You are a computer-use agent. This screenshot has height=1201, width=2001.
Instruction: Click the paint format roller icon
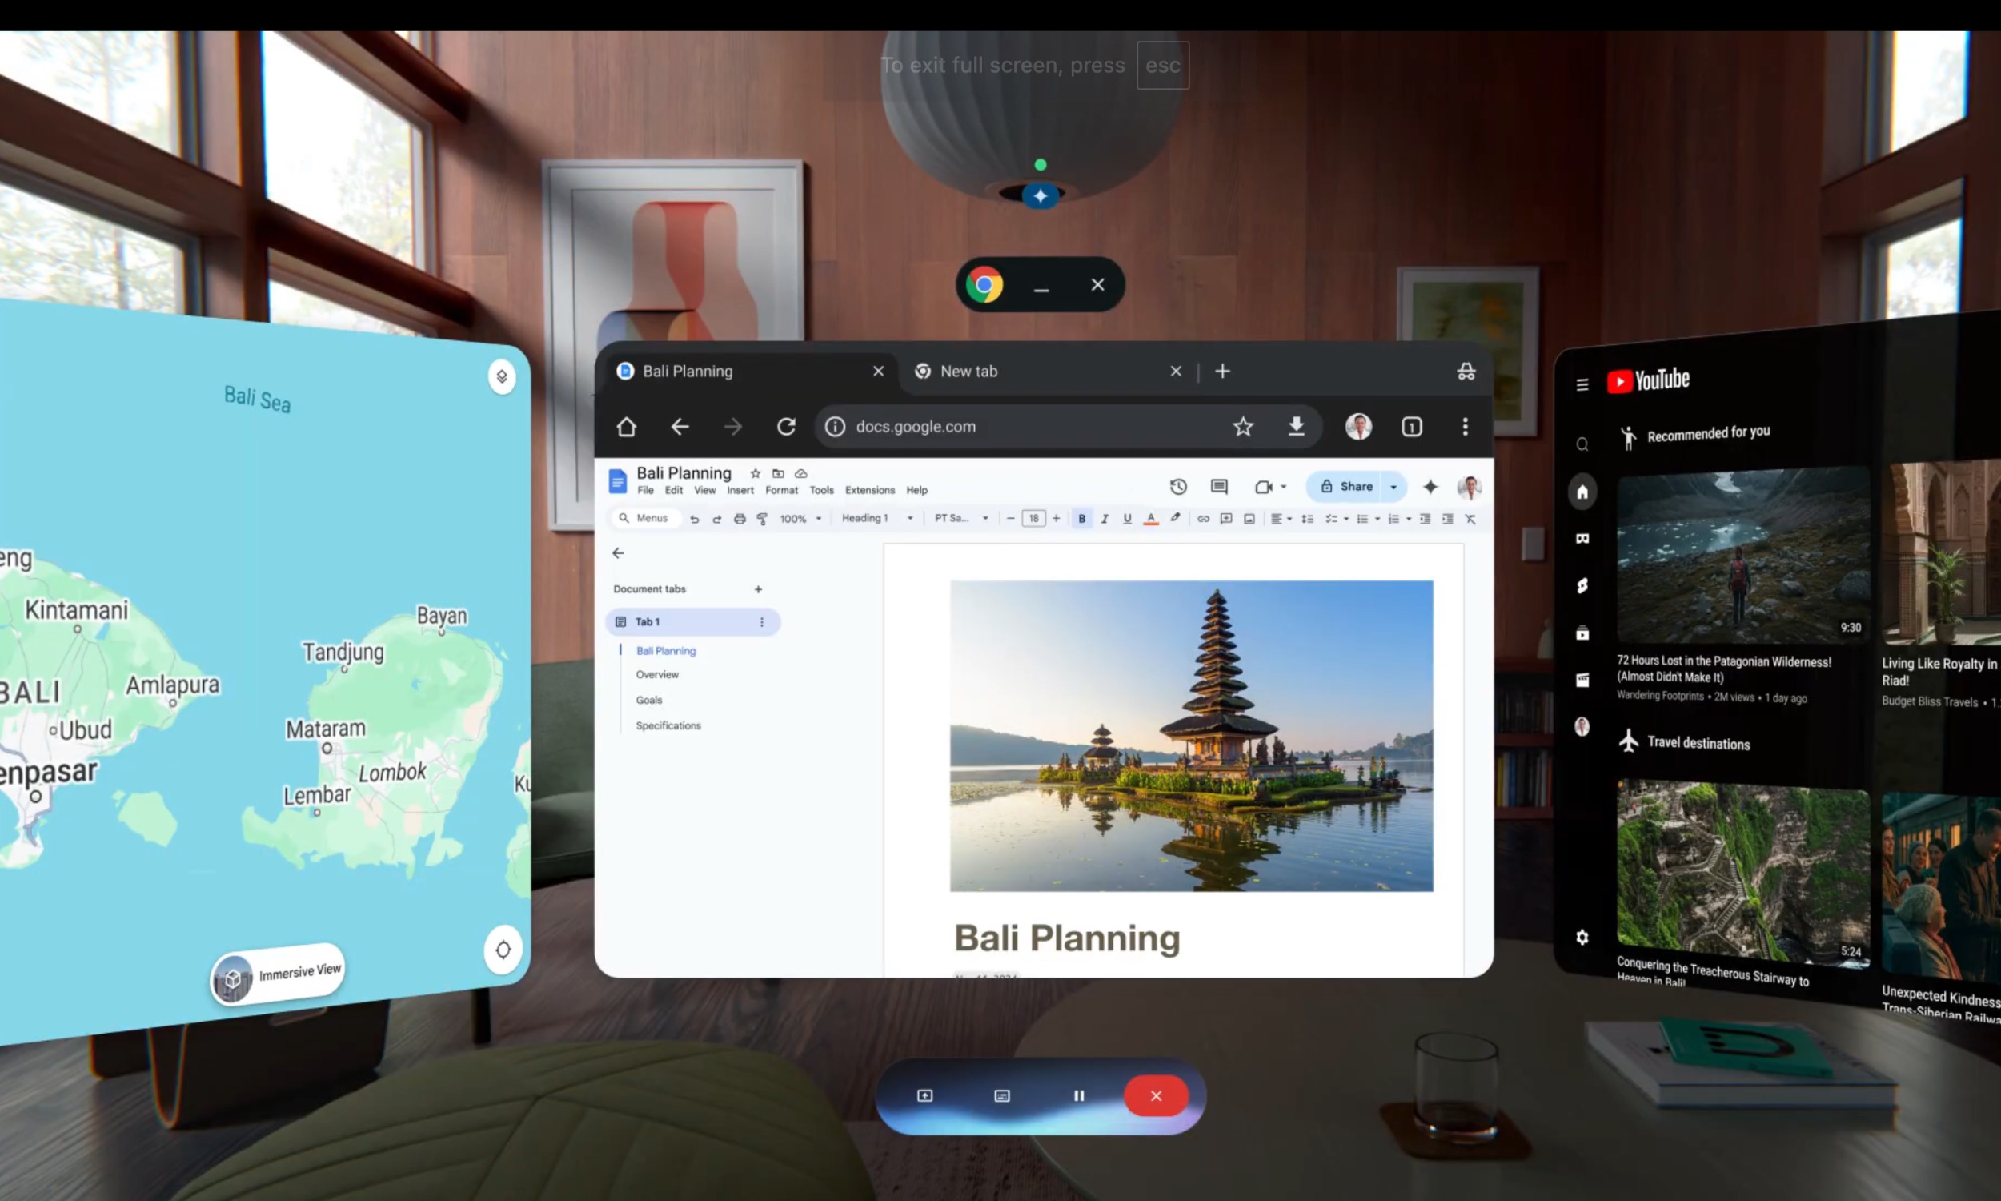[762, 519]
